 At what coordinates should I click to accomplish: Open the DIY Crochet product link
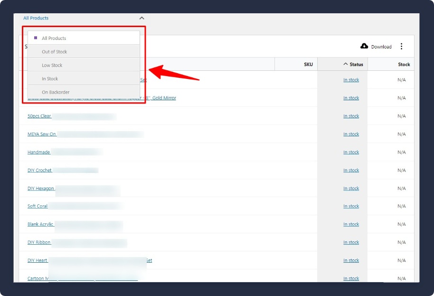[40, 171]
